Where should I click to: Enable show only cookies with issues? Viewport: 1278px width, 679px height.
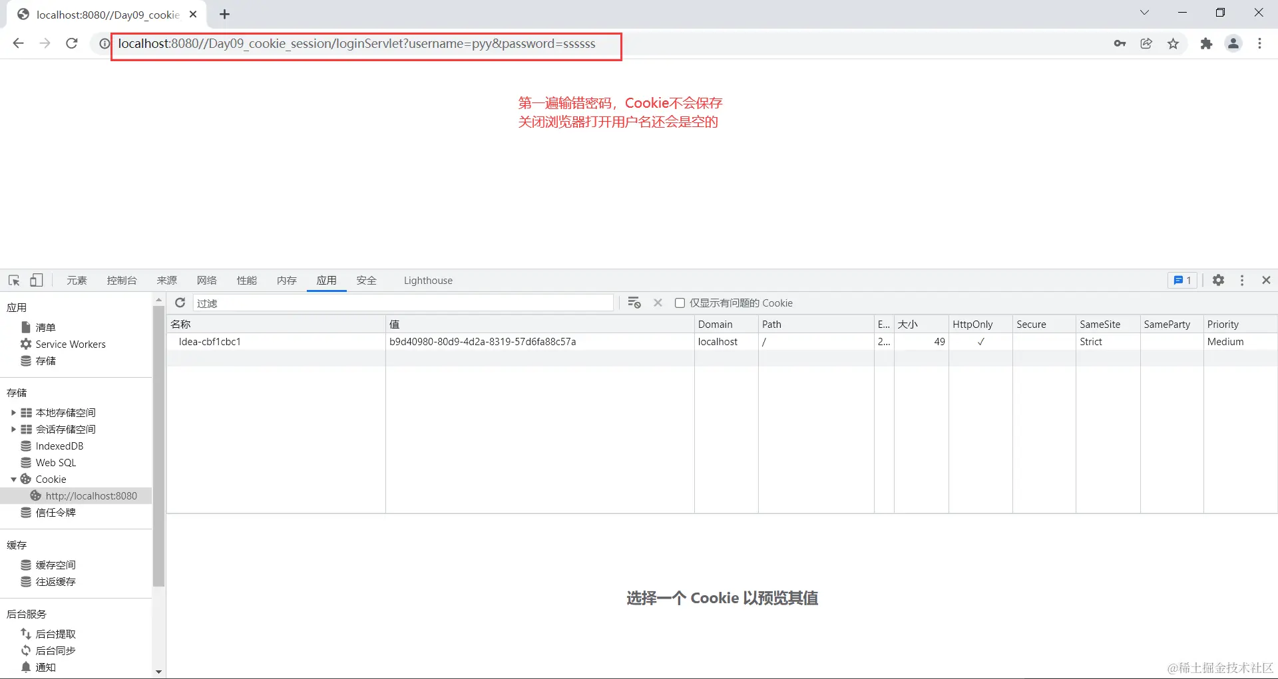(680, 303)
